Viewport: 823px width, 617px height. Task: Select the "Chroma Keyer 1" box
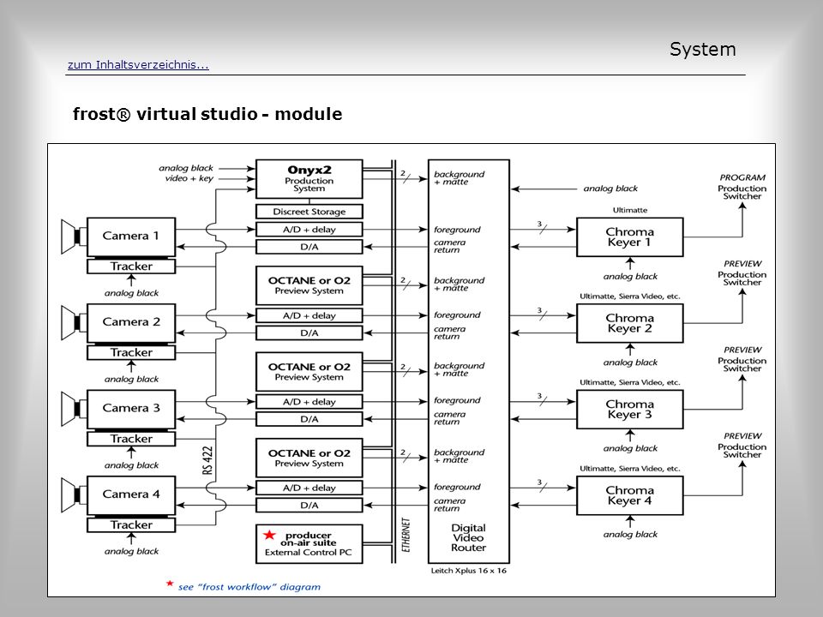coord(630,237)
